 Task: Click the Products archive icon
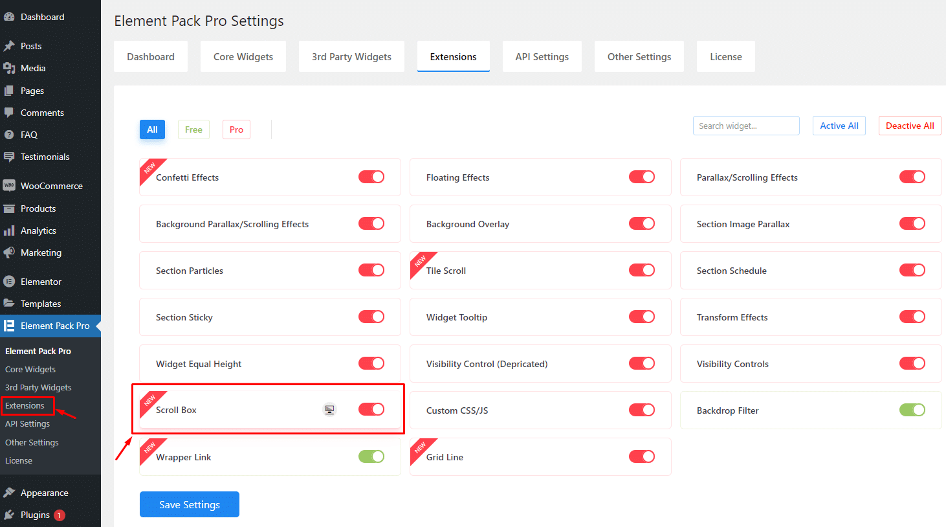click(9, 208)
